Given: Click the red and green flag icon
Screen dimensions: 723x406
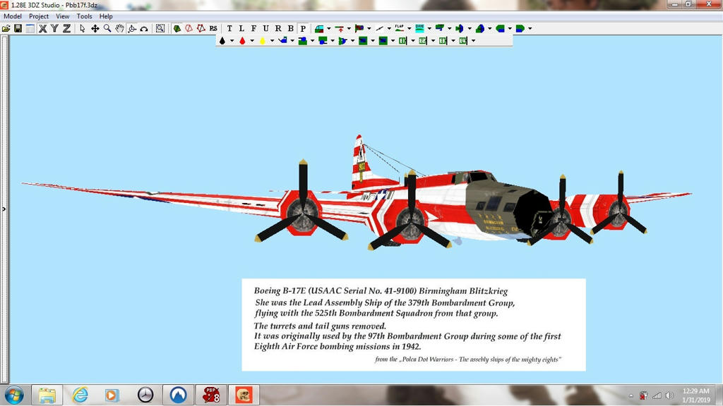Looking at the screenshot, I should point(359,28).
